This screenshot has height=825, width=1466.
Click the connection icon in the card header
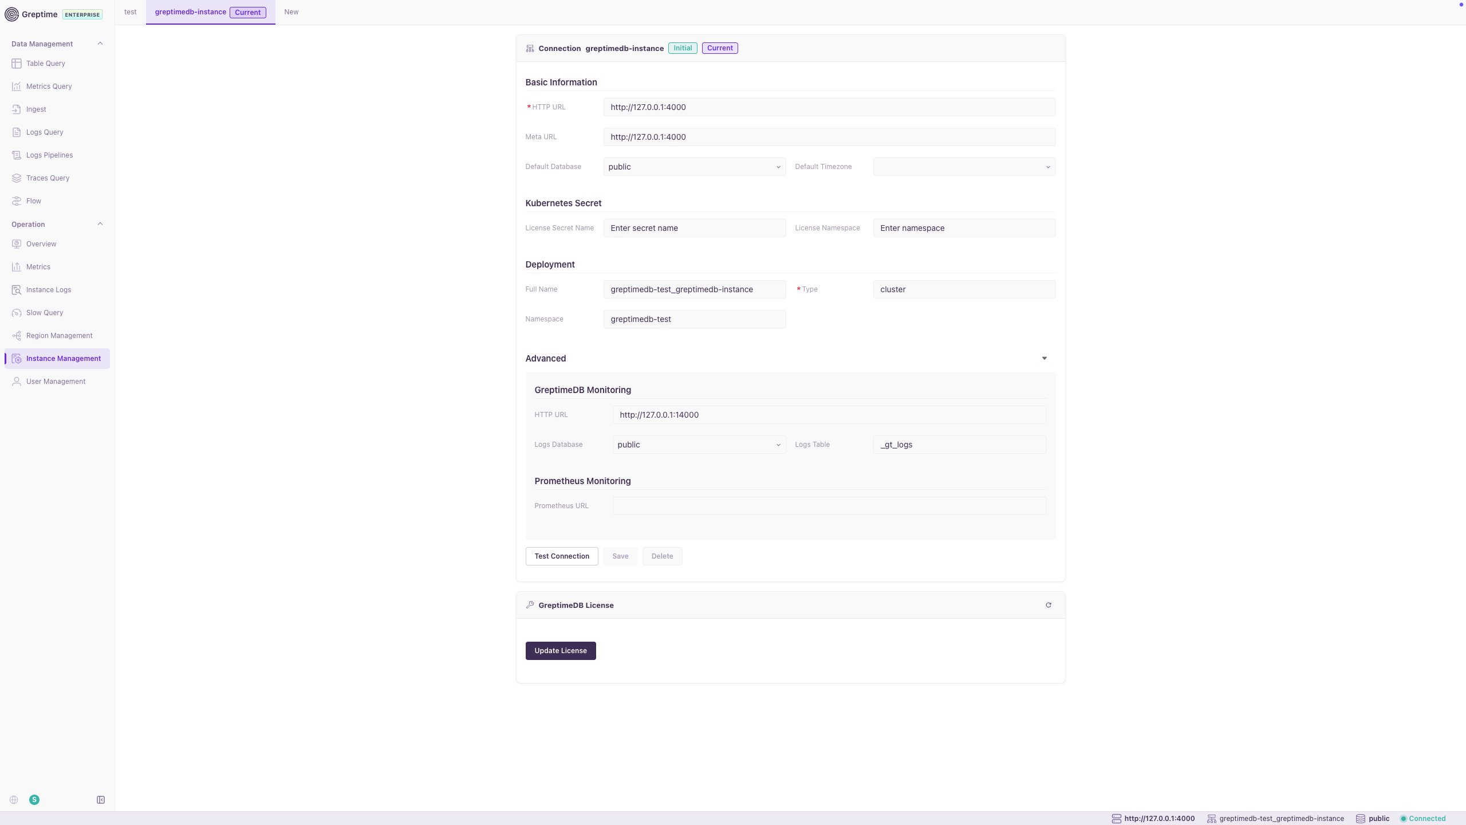[x=530, y=49]
